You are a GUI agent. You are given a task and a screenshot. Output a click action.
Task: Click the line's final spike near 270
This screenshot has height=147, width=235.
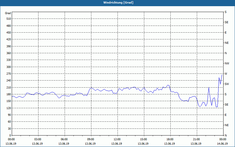pyautogui.click(x=222, y=75)
